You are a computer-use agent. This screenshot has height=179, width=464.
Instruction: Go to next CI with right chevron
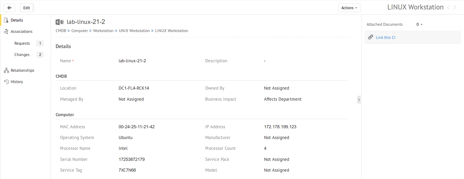(x=455, y=7)
